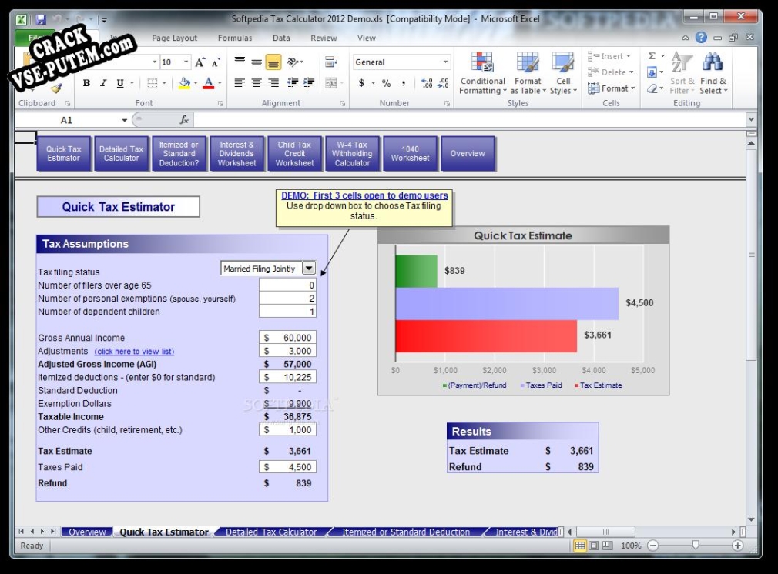Open the Formulas ribbon tab
This screenshot has height=574, width=778.
[x=235, y=38]
